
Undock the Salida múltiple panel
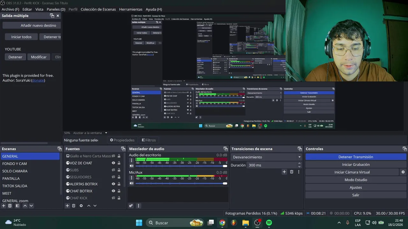[52, 16]
